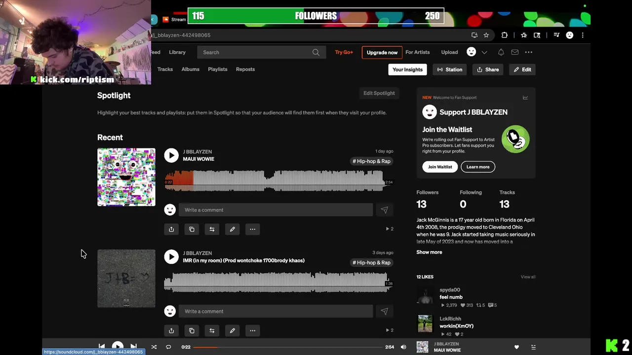Click the Try Go+ link
The width and height of the screenshot is (632, 355).
click(344, 52)
